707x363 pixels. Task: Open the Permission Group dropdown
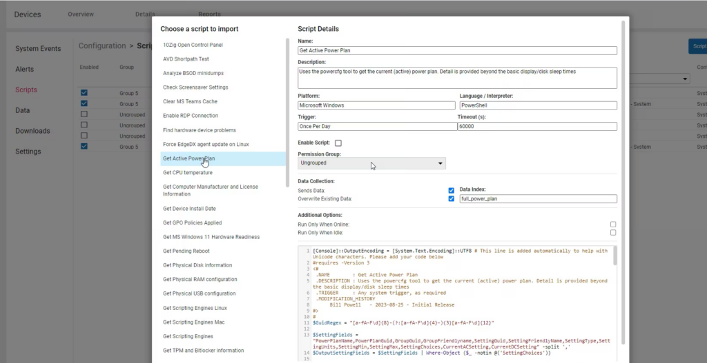371,163
